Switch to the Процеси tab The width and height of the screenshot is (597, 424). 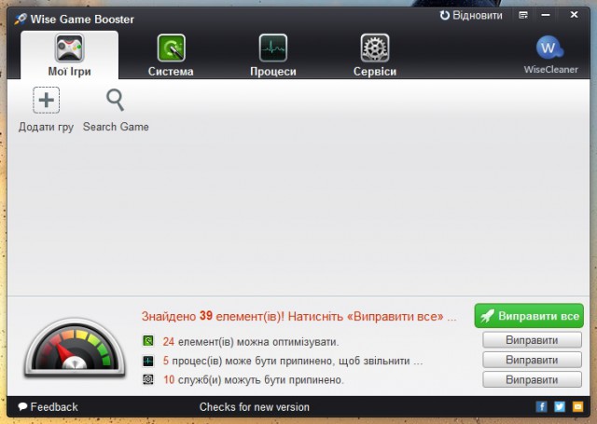pos(273,55)
